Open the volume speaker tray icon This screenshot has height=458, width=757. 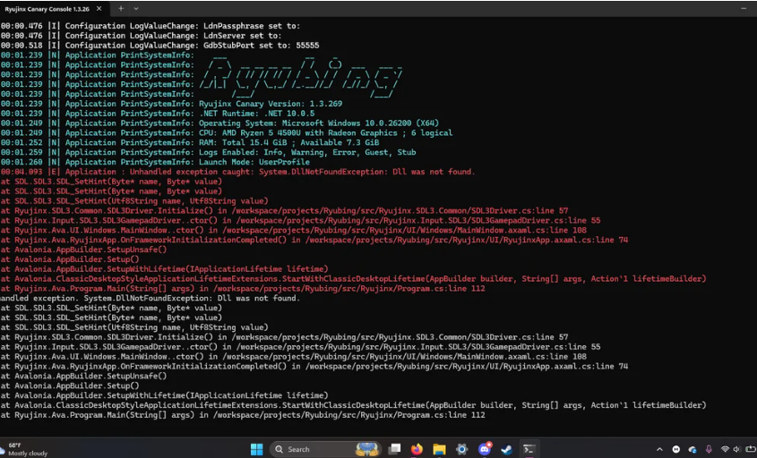click(736, 449)
